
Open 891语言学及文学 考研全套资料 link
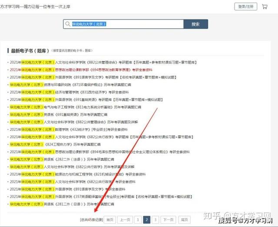tap(68, 189)
